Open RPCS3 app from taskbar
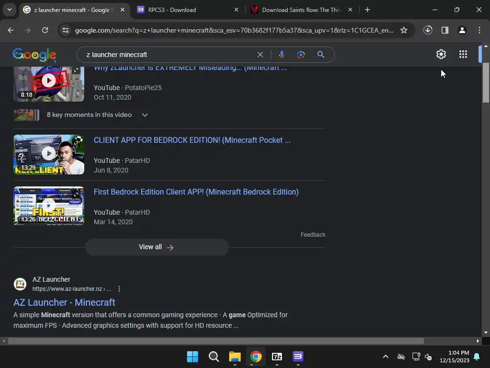This screenshot has height=368, width=490. click(x=298, y=356)
